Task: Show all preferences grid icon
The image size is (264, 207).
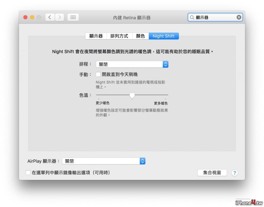Action: tap(73, 17)
